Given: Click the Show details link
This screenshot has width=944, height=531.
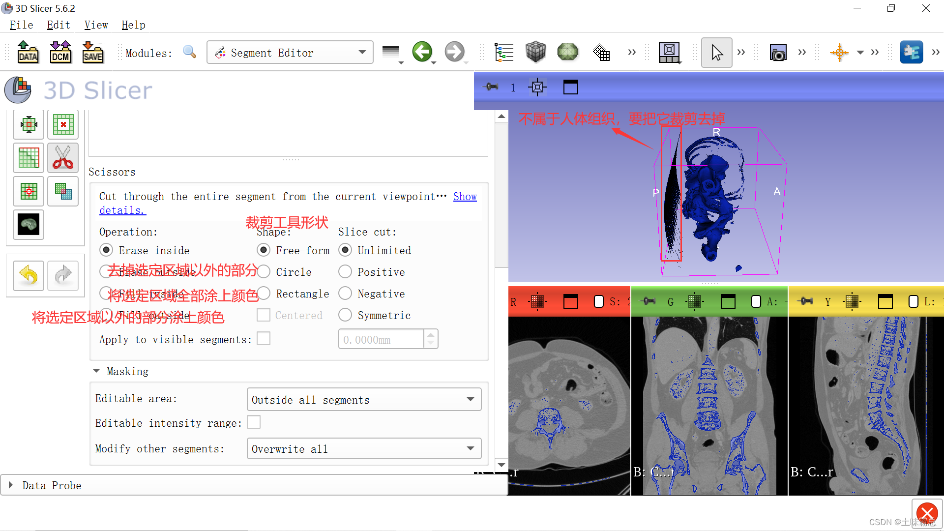Looking at the screenshot, I should 465,197.
